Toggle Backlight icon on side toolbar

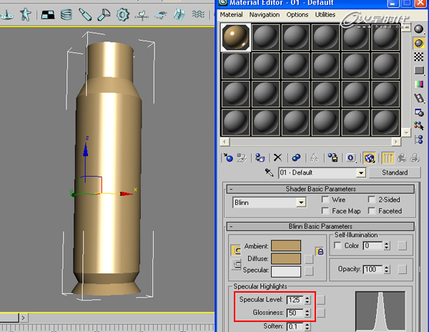418,43
